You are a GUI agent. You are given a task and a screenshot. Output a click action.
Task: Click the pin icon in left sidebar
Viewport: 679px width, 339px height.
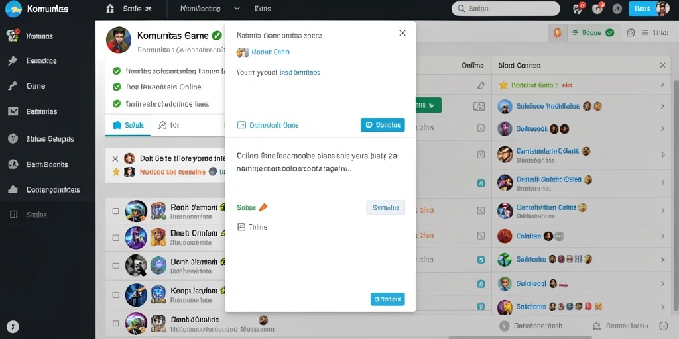13,61
